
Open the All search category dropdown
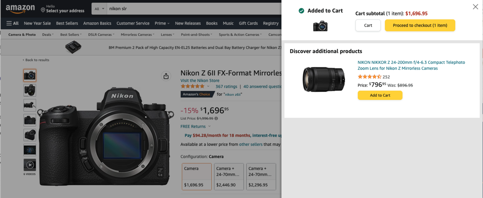[99, 8]
